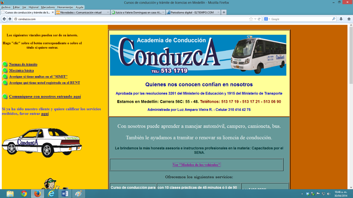Open the Downloads arrow icon

tap(341, 19)
